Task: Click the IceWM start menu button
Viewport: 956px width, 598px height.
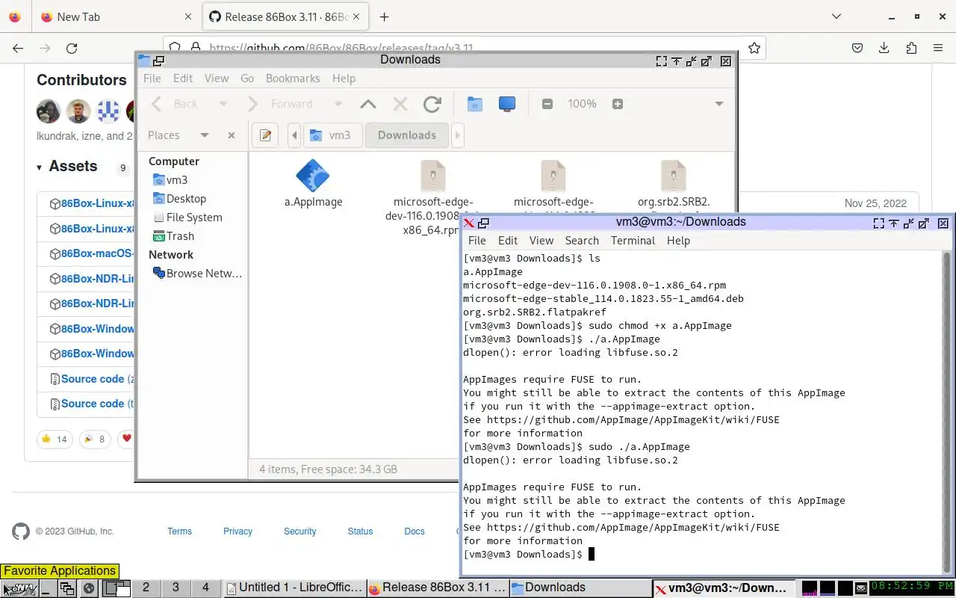Action: tap(19, 588)
